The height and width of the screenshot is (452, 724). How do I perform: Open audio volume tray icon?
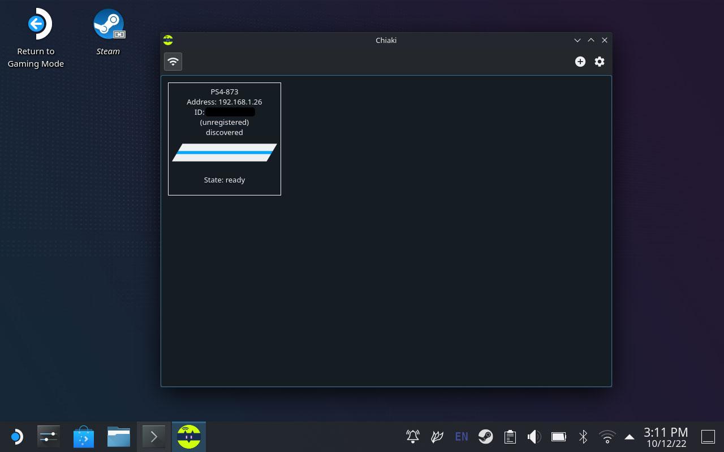click(x=534, y=436)
